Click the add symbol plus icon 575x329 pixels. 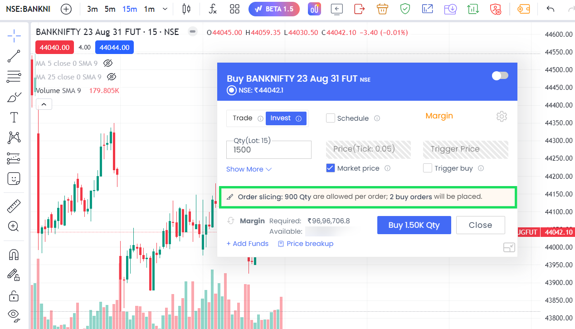[66, 9]
